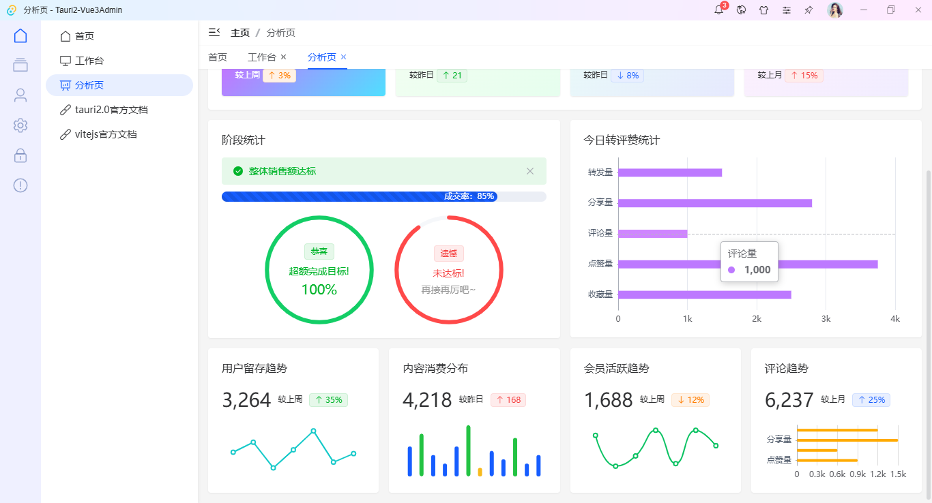Click the 4,218 value
Image resolution: width=932 pixels, height=503 pixels.
coord(427,400)
